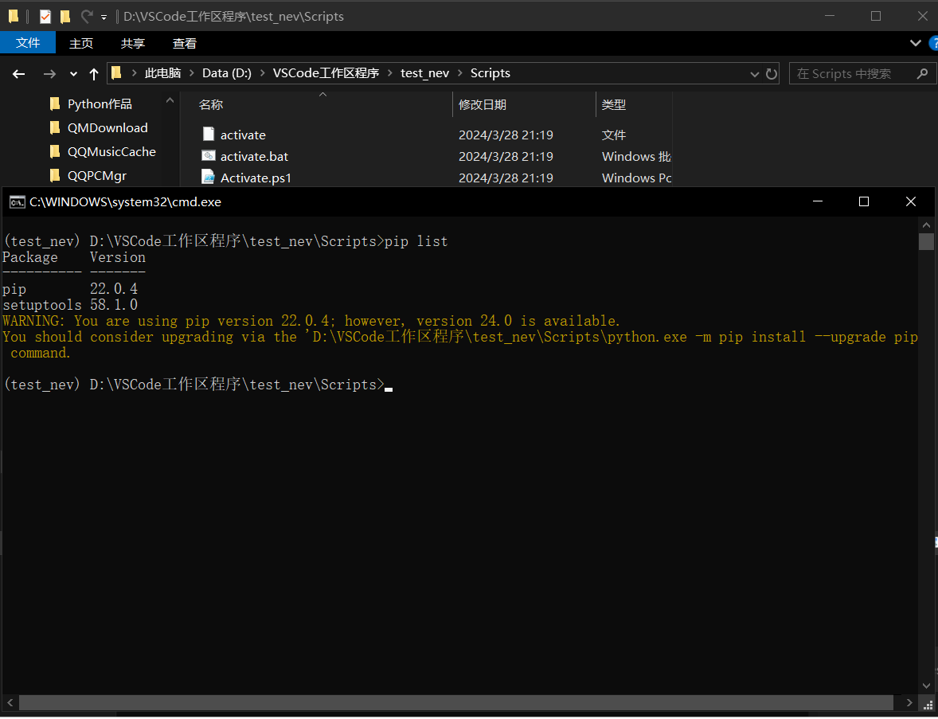Expand the chevron after 此电脑 breadcrumb
The height and width of the screenshot is (719, 938).
click(191, 73)
